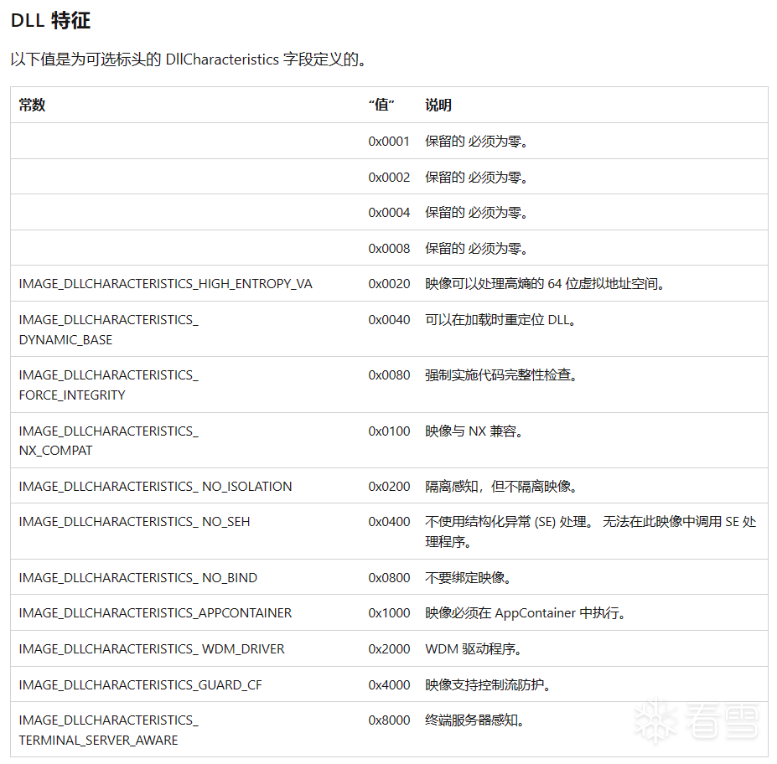
Task: Click '映像支持控制流防护' description
Action: point(488,684)
